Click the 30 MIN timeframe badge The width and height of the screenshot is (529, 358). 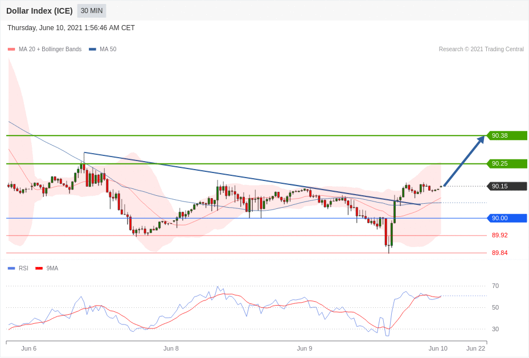pos(92,11)
